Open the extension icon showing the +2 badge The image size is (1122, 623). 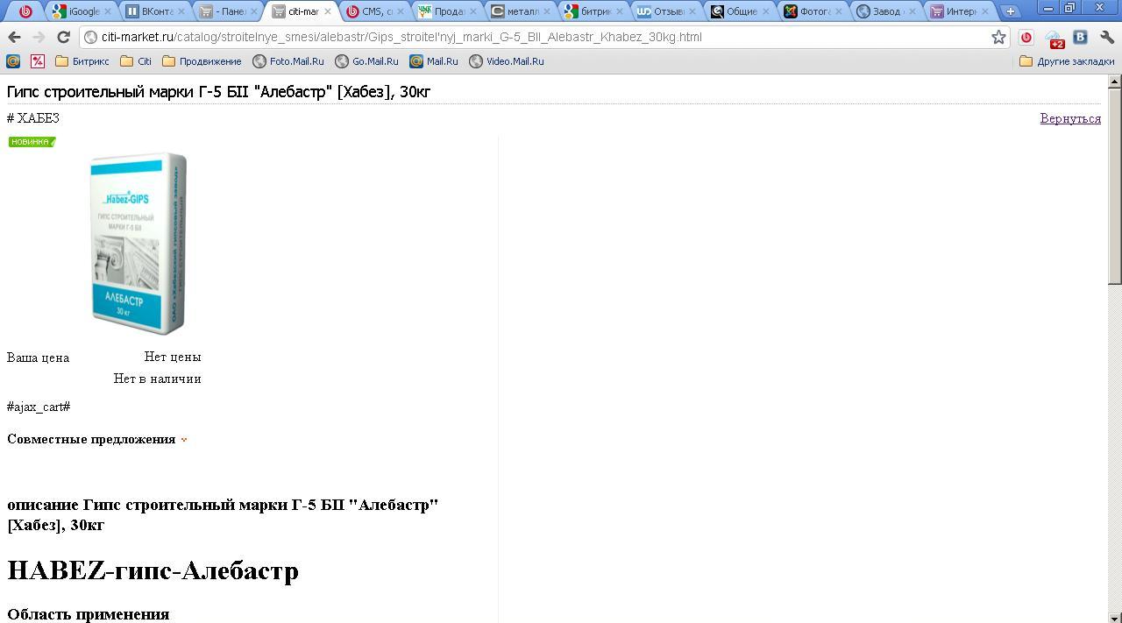click(1055, 38)
